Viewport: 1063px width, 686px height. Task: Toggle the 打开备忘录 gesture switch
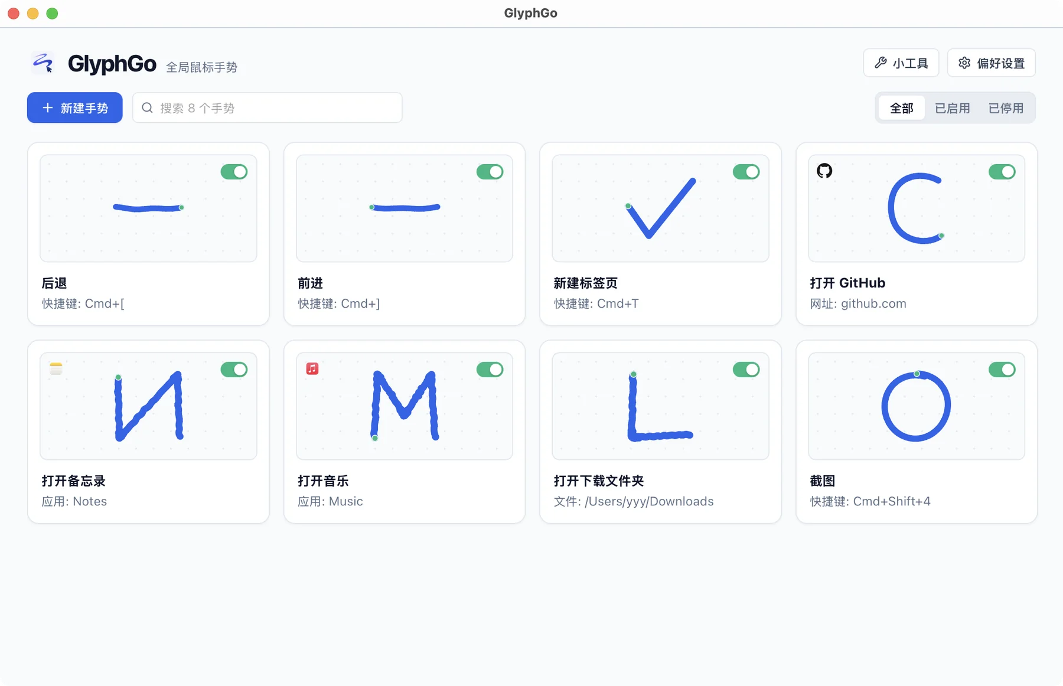pyautogui.click(x=234, y=370)
